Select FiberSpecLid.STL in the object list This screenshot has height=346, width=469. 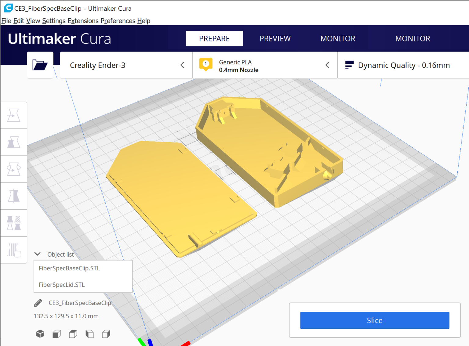(x=61, y=284)
